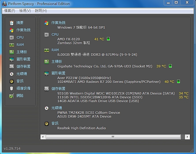Click the Radeon graphics temperature 40 °C value
The height and width of the screenshot is (154, 196).
[x=169, y=82]
